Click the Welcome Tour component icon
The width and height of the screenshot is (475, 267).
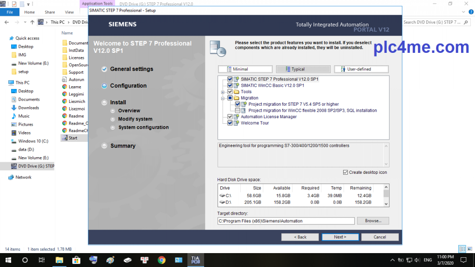[236, 123]
